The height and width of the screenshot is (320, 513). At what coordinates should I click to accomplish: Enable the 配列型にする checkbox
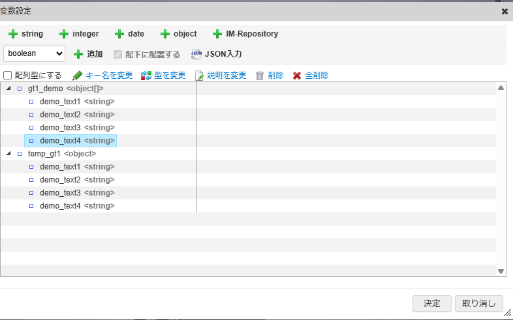(8, 76)
